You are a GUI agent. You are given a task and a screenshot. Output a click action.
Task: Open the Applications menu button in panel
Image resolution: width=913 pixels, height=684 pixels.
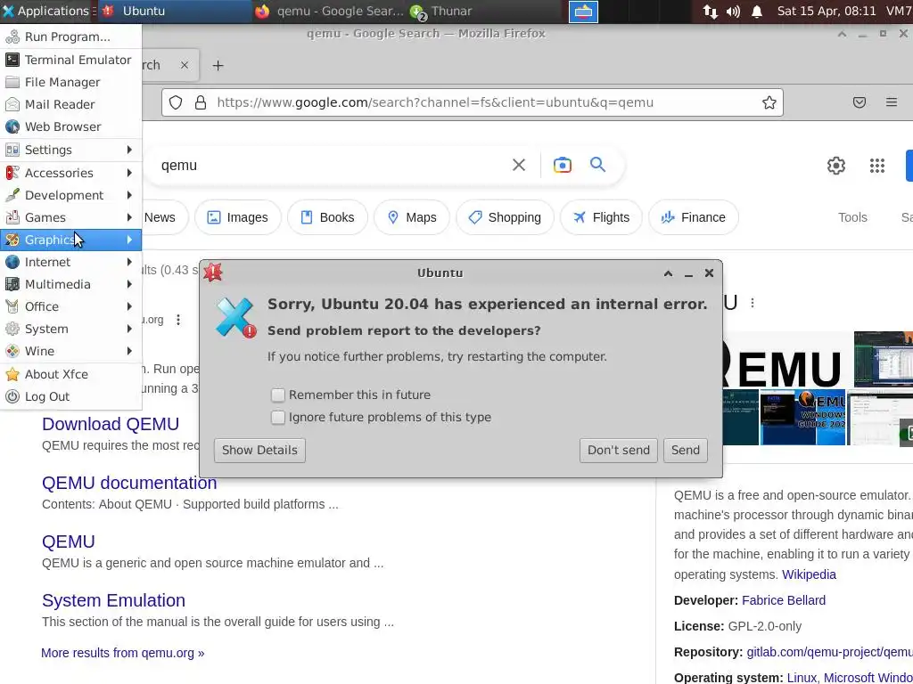46,11
